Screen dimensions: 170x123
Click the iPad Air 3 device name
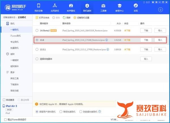pyautogui.click(x=11, y=106)
